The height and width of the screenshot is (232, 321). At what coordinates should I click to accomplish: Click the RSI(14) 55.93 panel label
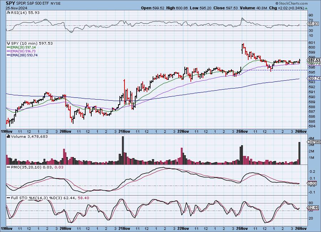pyautogui.click(x=25, y=12)
